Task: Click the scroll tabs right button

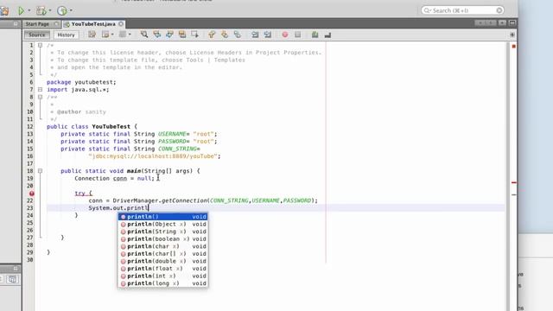Action: pyautogui.click(x=491, y=23)
